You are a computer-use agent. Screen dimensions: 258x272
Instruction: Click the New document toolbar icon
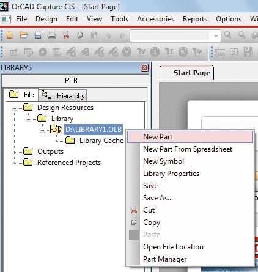pos(9,35)
